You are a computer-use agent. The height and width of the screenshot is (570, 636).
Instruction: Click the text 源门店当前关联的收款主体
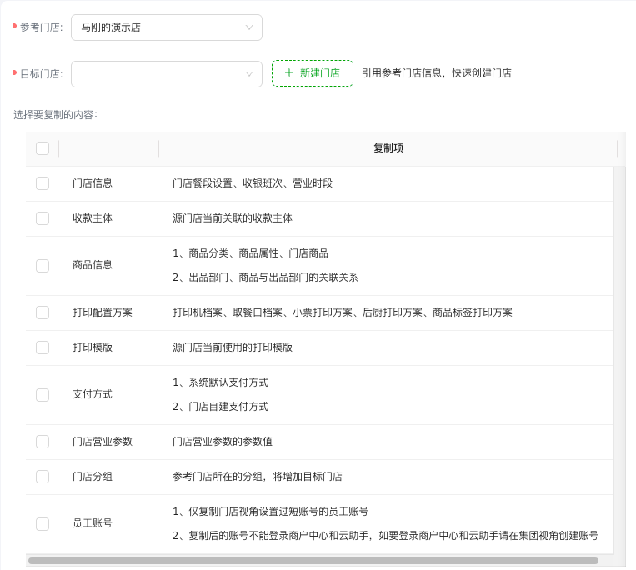click(233, 218)
